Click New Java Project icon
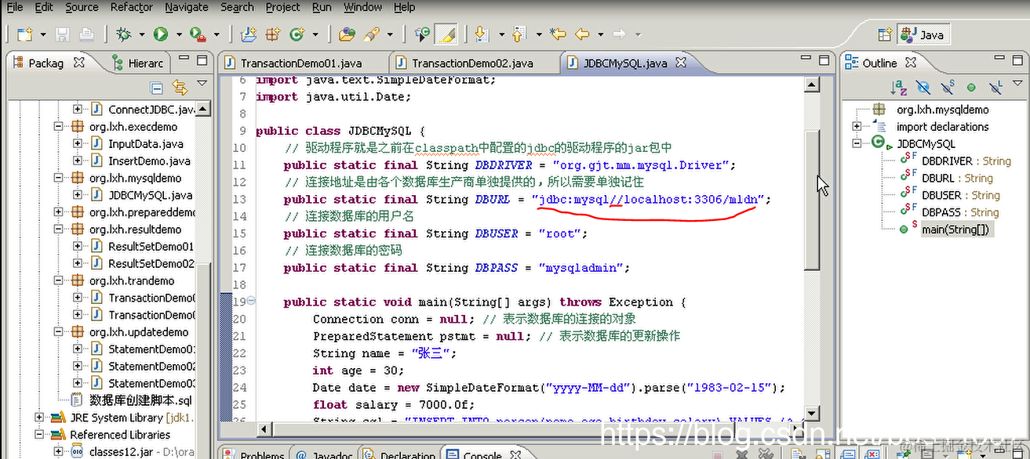The width and height of the screenshot is (1030, 459). pos(249,34)
